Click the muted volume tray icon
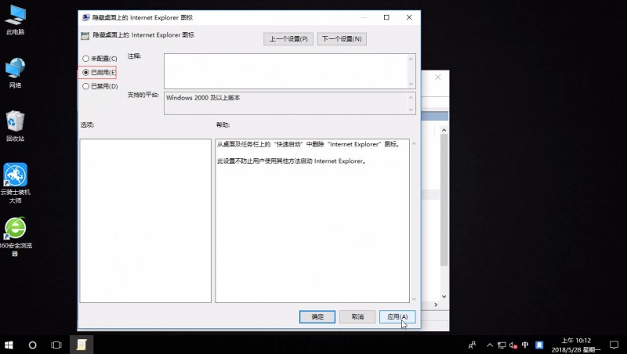The height and width of the screenshot is (354, 627). [513, 345]
